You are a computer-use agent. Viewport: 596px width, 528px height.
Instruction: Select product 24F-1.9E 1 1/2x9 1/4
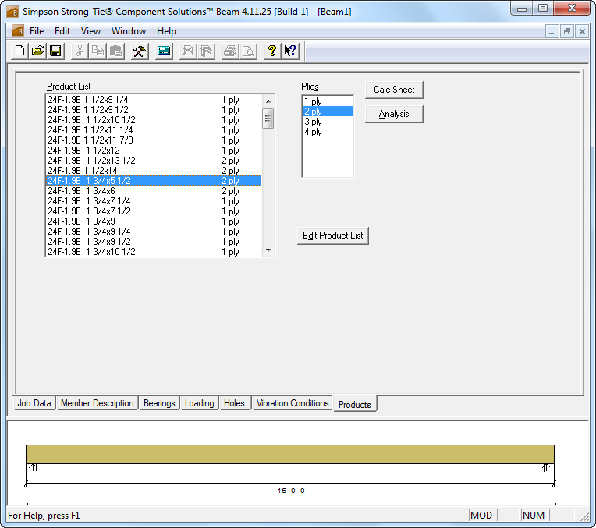click(154, 100)
